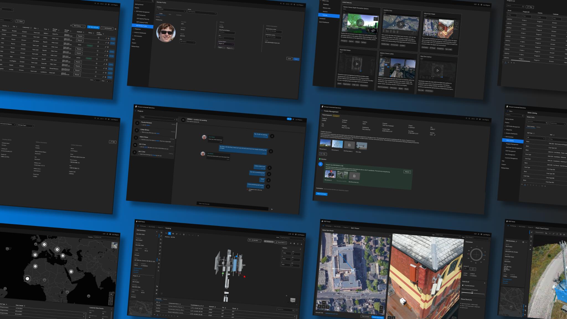Click the download icon in Scoping top-right toolbar
This screenshot has width=567, height=319.
tap(301, 244)
